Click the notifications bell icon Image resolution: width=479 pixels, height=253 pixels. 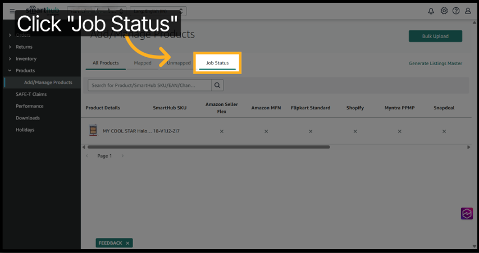point(431,11)
